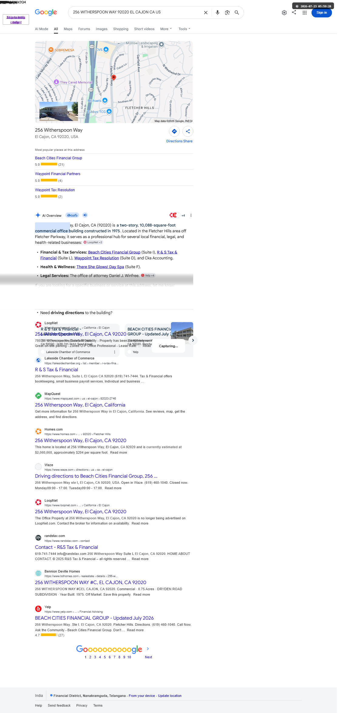Open the settings gear icon
The image size is (341, 713).
[x=284, y=13]
